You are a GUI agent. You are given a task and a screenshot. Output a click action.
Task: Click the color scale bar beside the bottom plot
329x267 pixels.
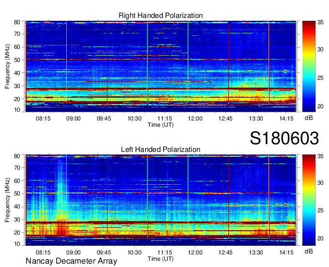point(309,200)
